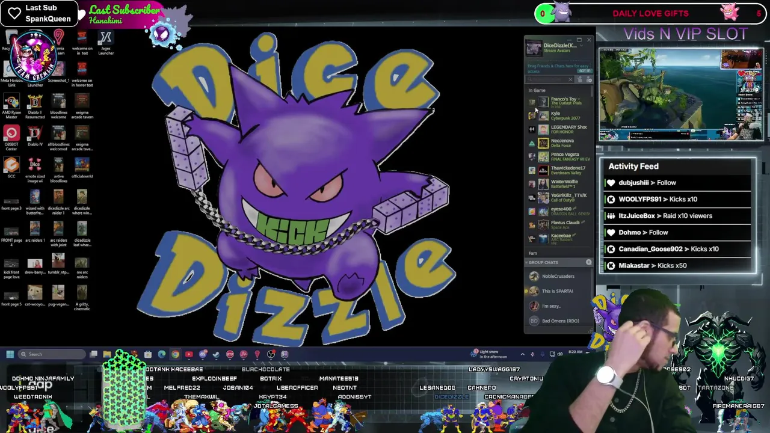Open chat with Prince Vegeta in friends list
This screenshot has width=770, height=433.
pyautogui.click(x=560, y=156)
